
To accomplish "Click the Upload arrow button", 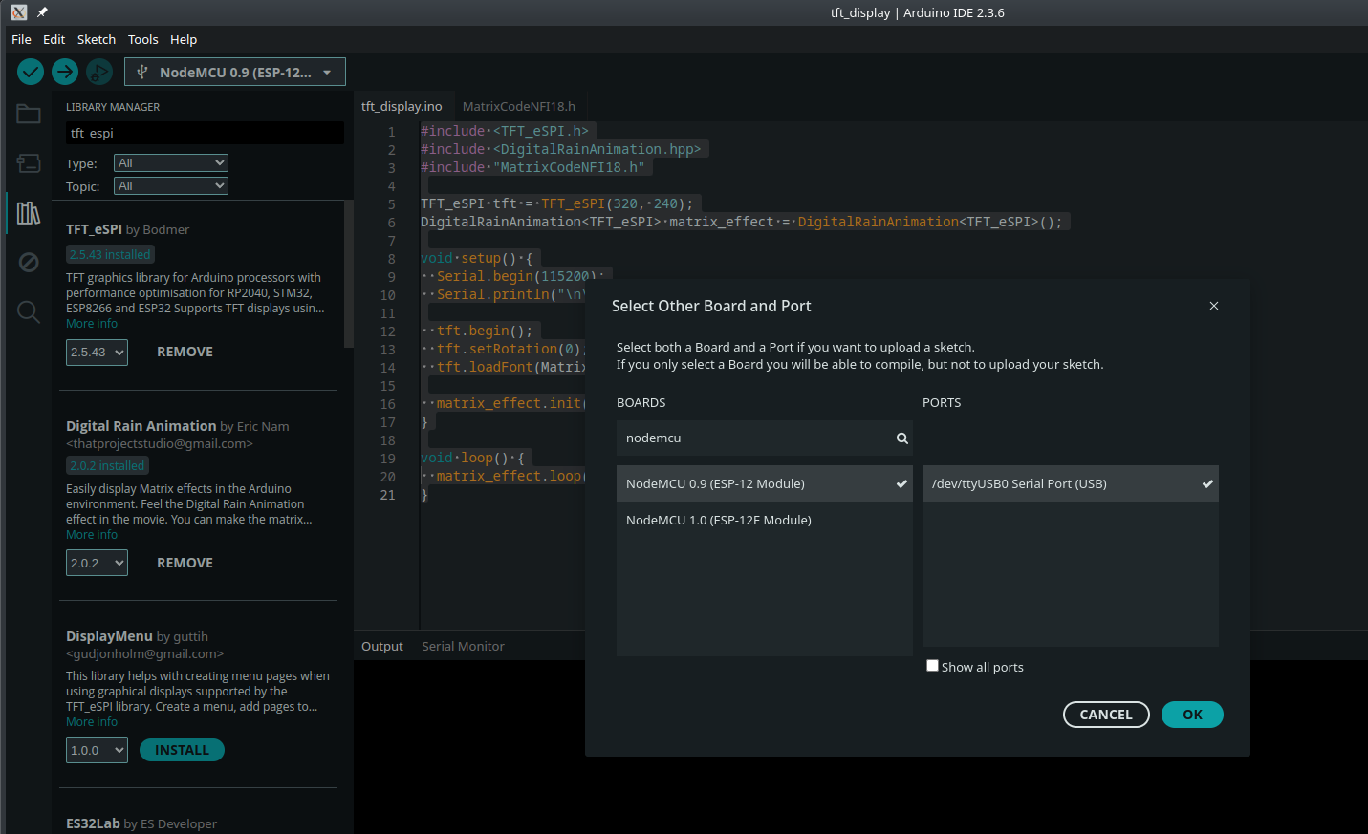I will point(65,72).
